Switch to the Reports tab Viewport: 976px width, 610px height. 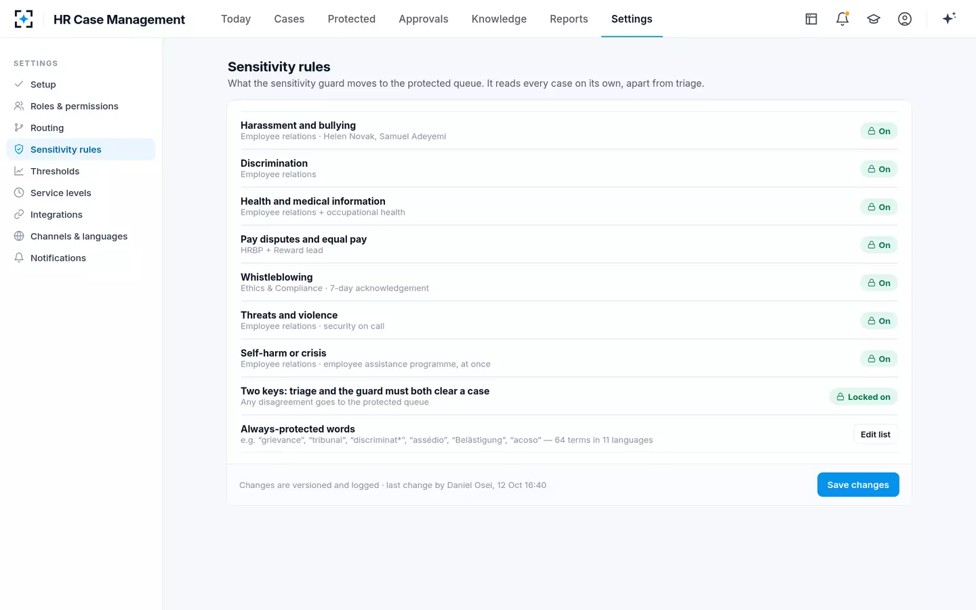(569, 19)
